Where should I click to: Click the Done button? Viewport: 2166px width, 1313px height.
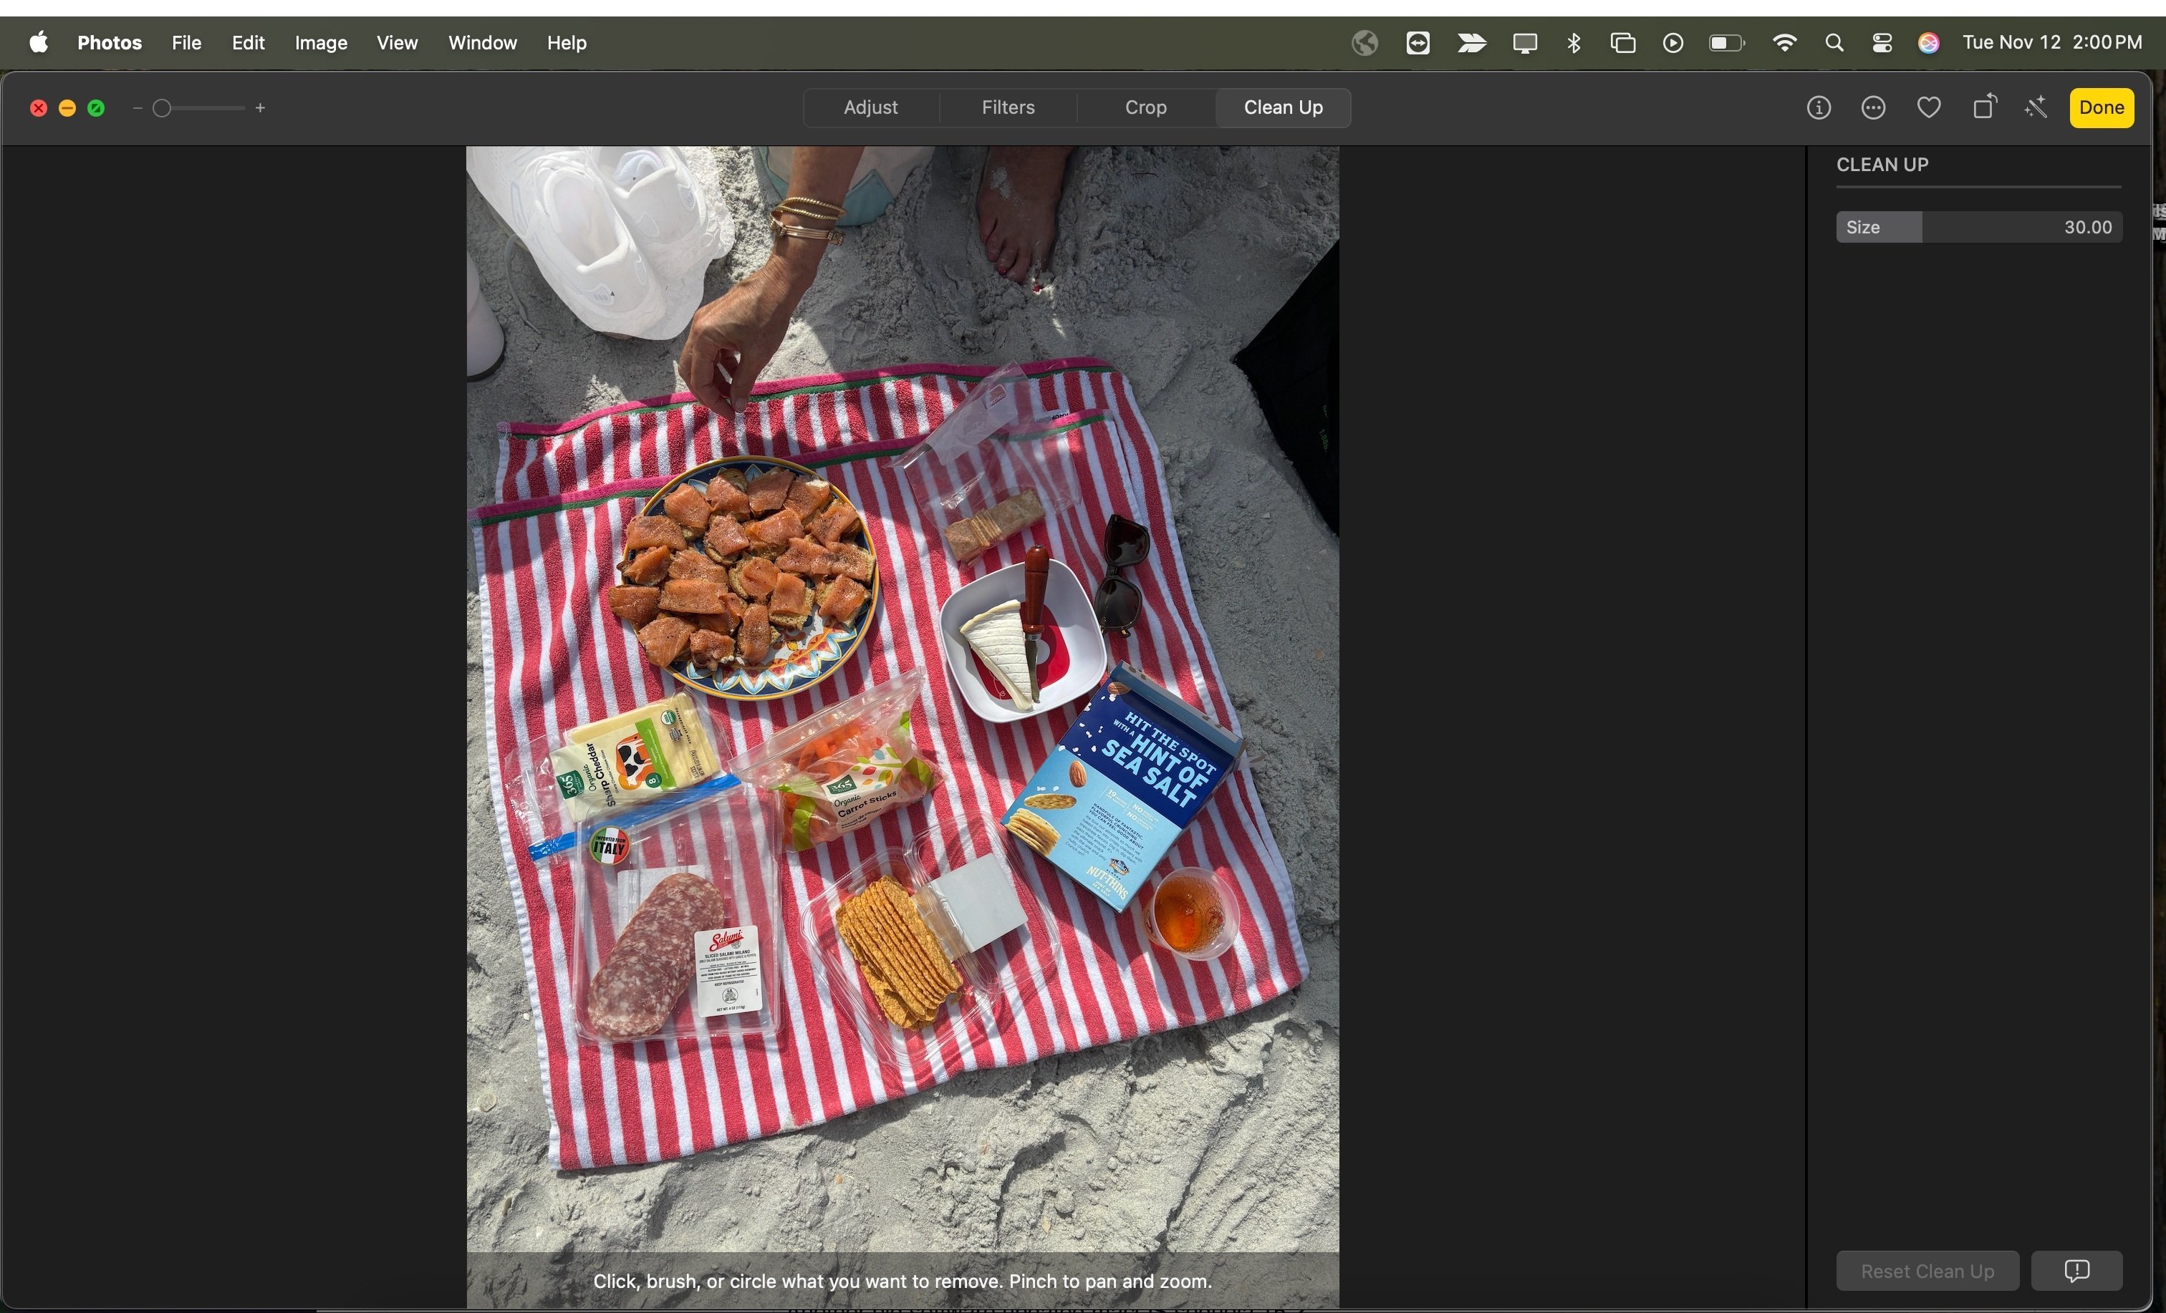coord(2101,107)
